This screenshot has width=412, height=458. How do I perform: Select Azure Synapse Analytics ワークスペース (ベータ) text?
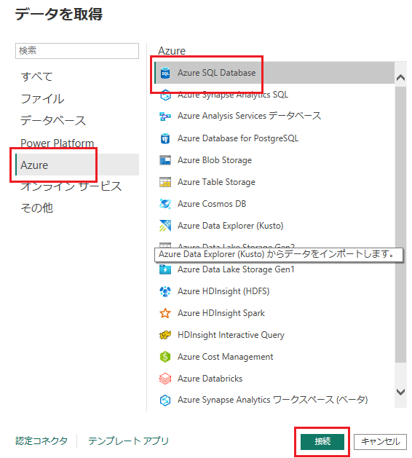tap(272, 400)
